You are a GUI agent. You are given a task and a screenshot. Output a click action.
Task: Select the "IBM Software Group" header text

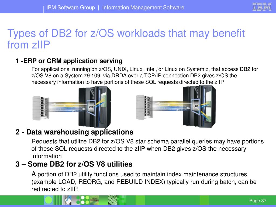[71, 8]
